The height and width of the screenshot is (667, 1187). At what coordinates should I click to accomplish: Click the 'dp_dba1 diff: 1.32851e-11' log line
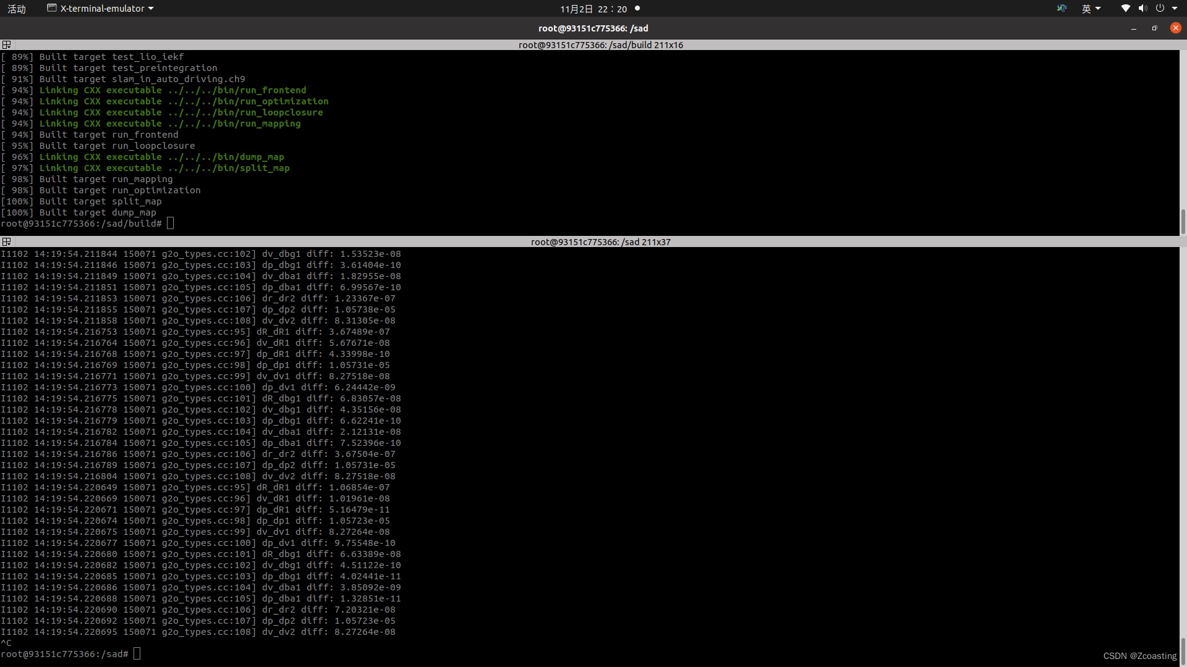click(x=201, y=598)
